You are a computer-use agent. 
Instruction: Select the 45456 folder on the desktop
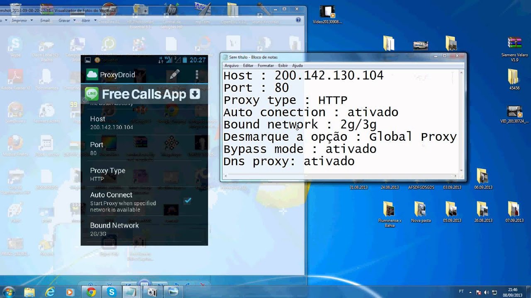[514, 79]
